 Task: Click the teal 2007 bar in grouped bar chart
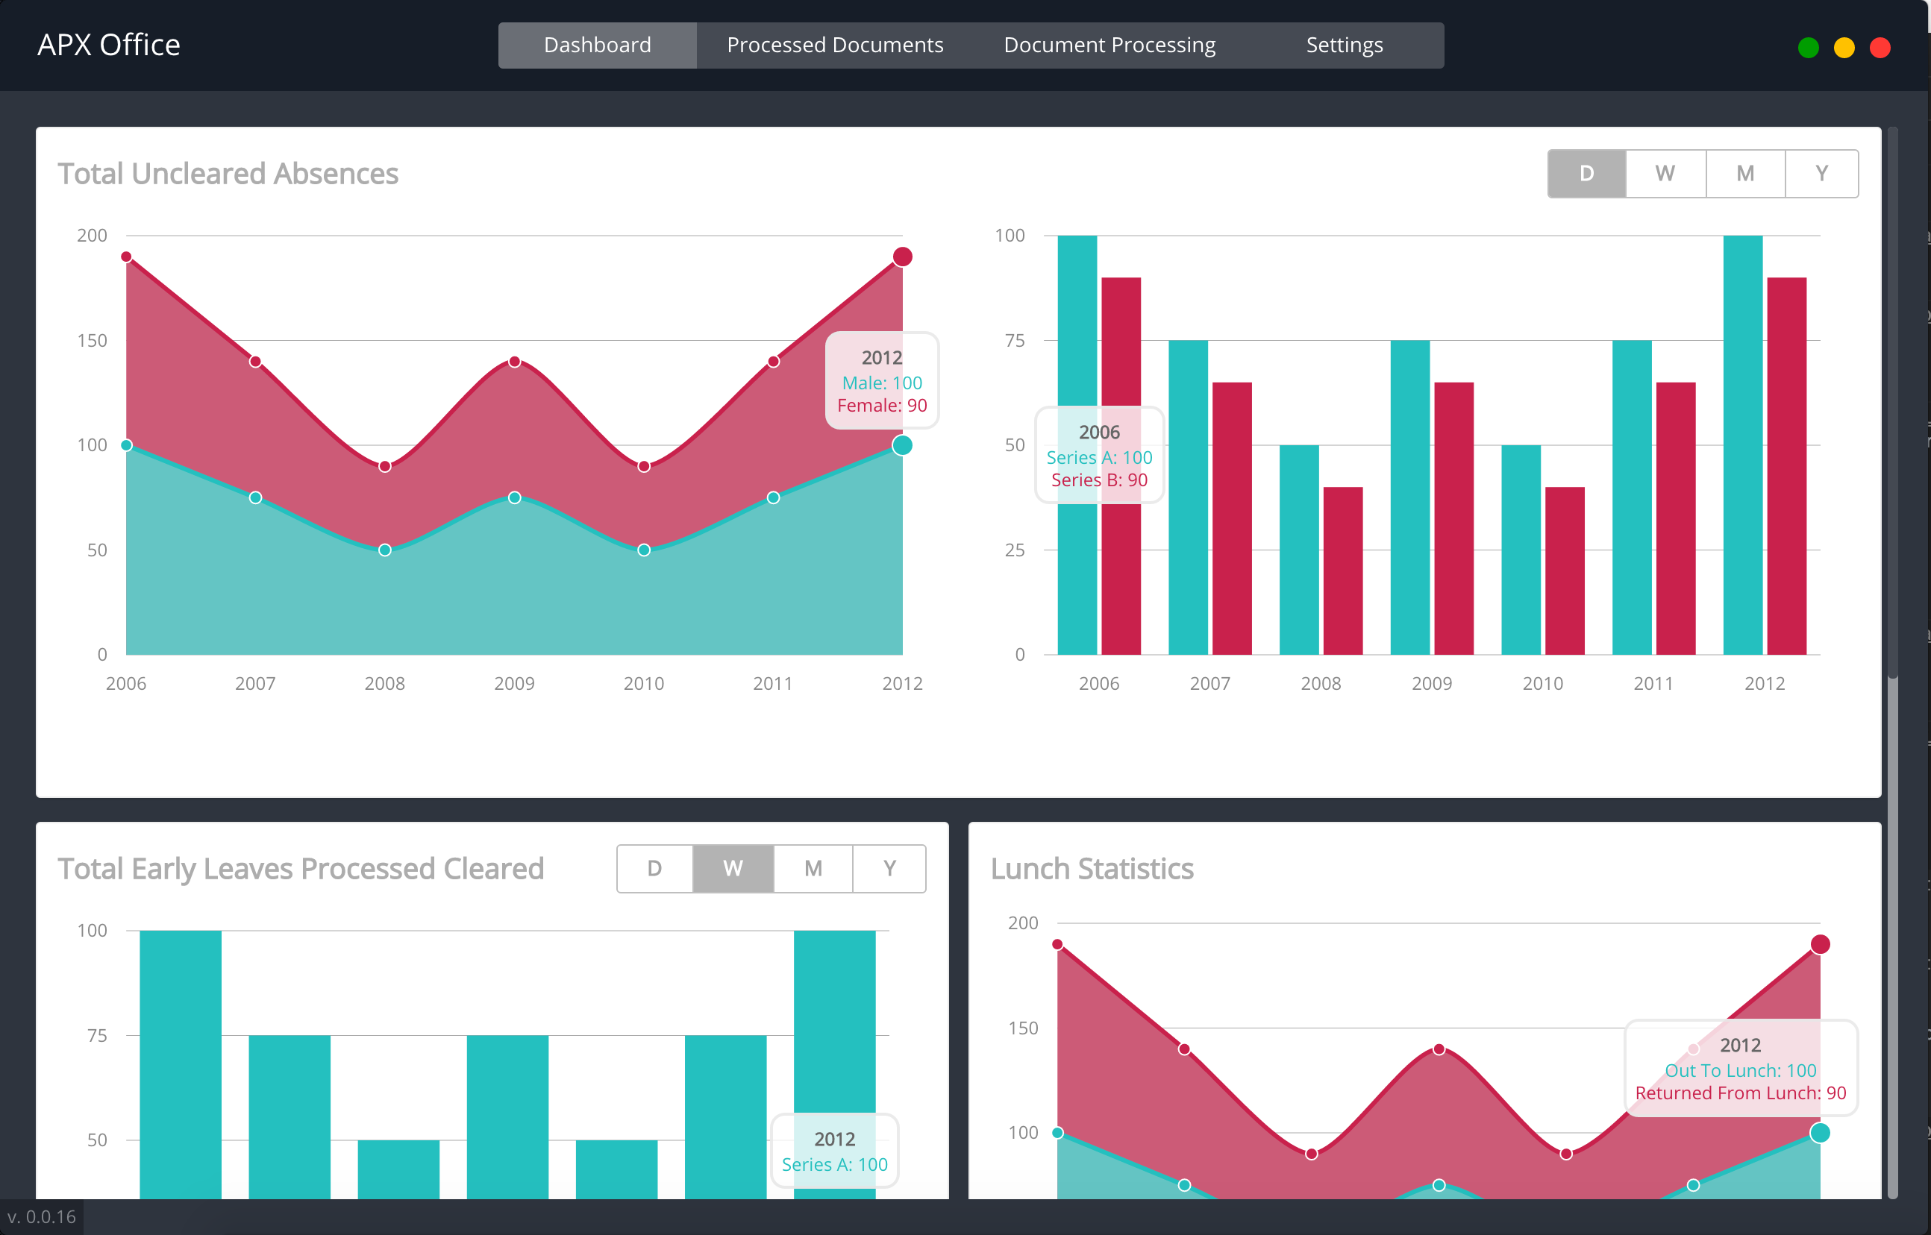(1188, 497)
